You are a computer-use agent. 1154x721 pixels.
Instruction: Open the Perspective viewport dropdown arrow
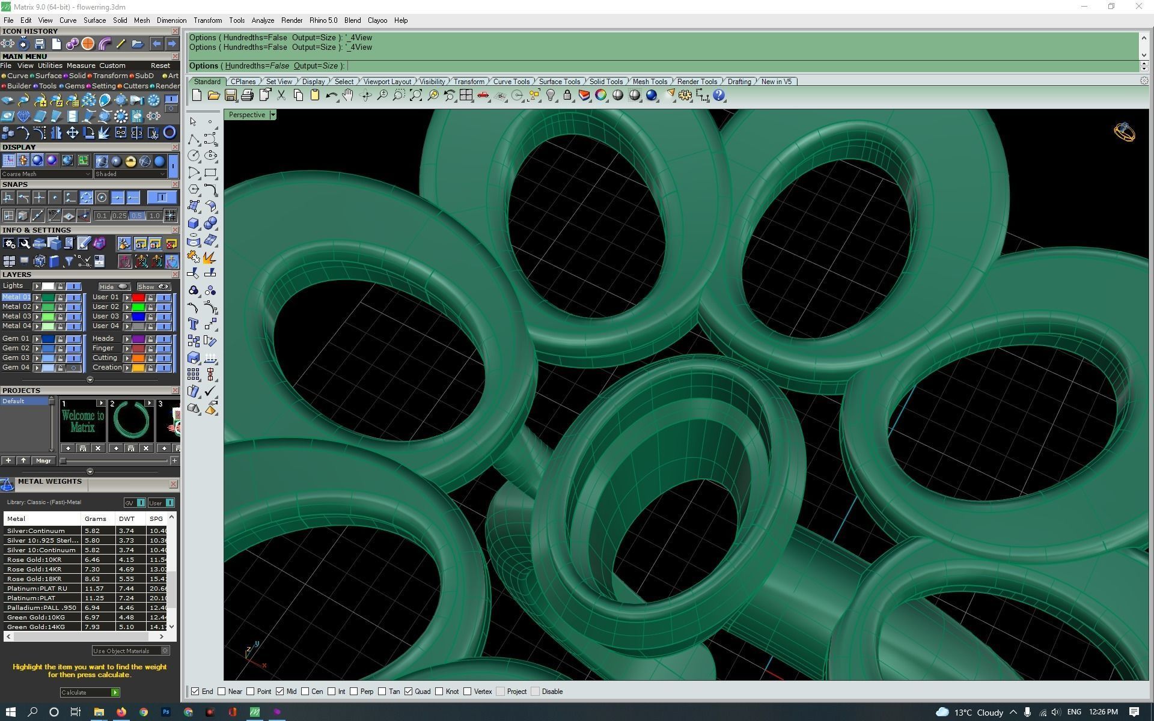273,115
